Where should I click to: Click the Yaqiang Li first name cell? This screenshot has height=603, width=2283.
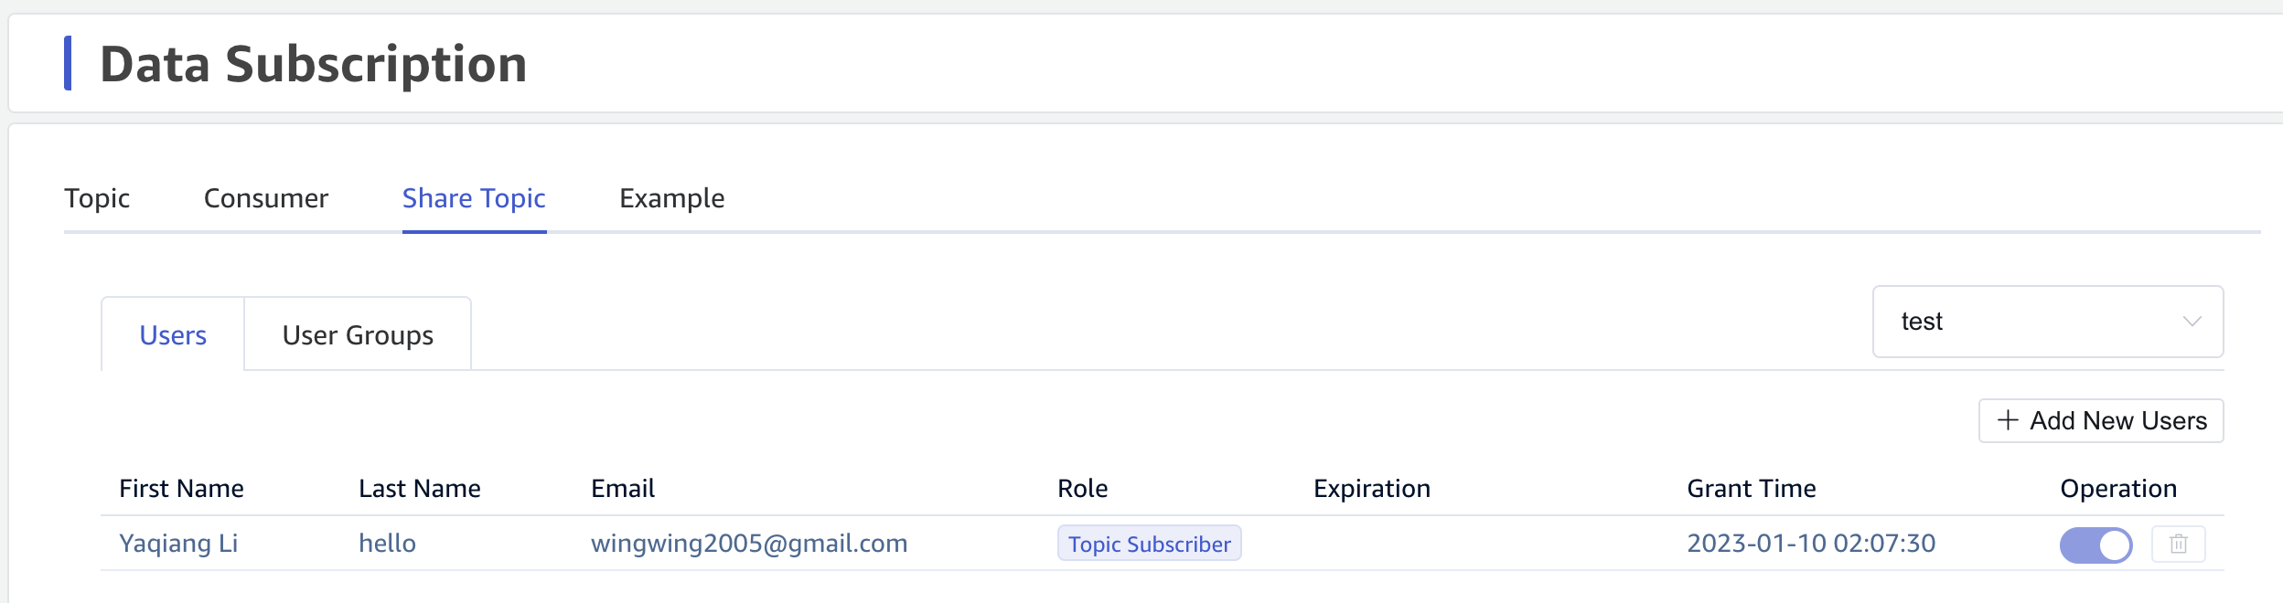coord(178,544)
